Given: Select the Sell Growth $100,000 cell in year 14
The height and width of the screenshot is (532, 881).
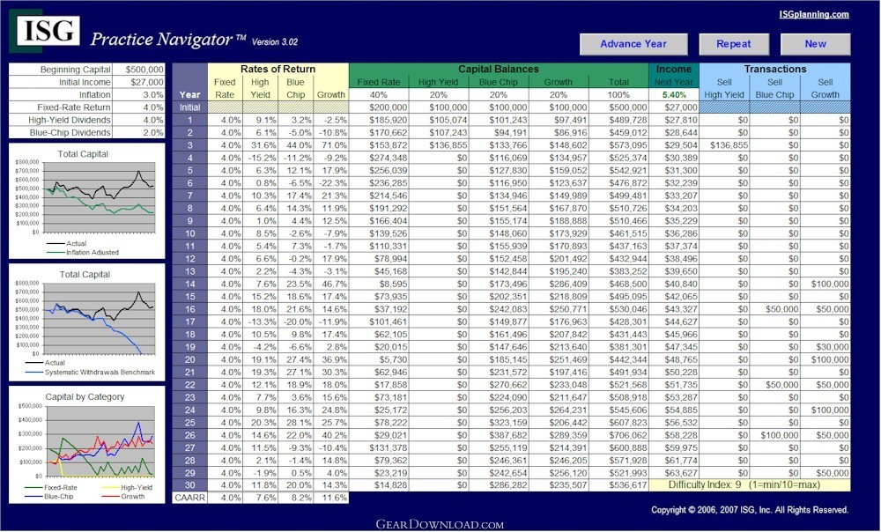Looking at the screenshot, I should coord(825,284).
